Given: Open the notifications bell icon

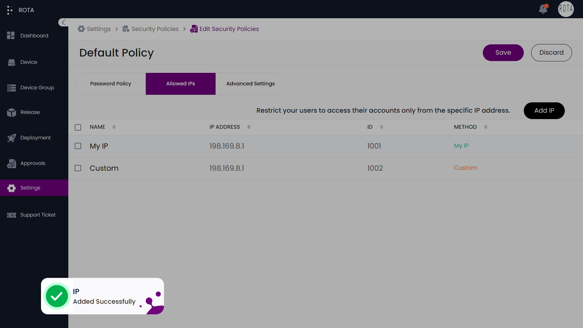Looking at the screenshot, I should [543, 9].
